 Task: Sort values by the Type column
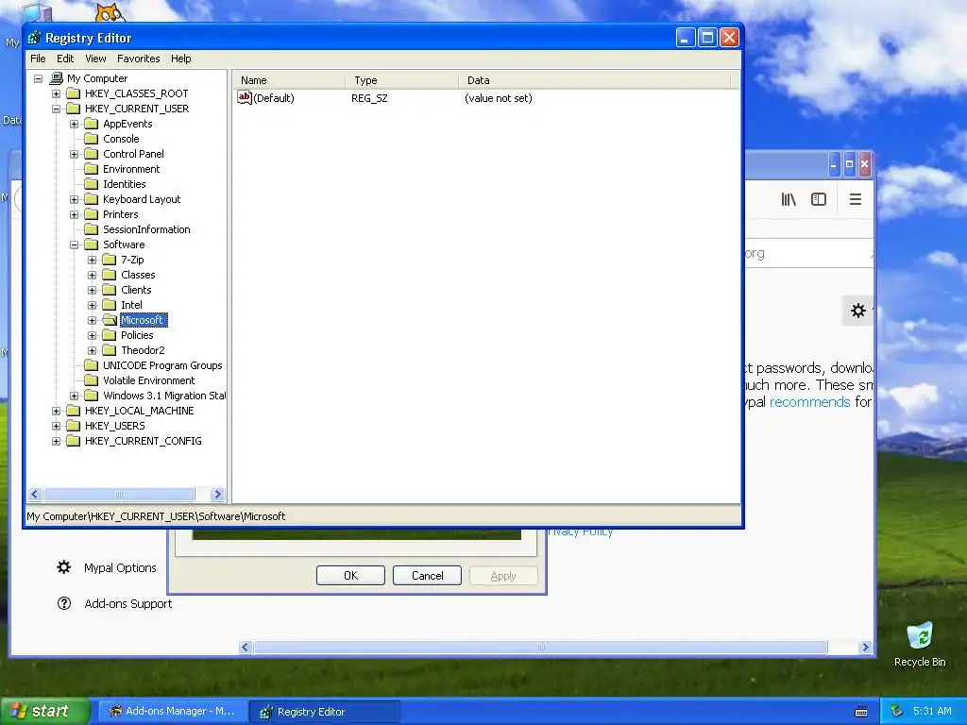[402, 80]
